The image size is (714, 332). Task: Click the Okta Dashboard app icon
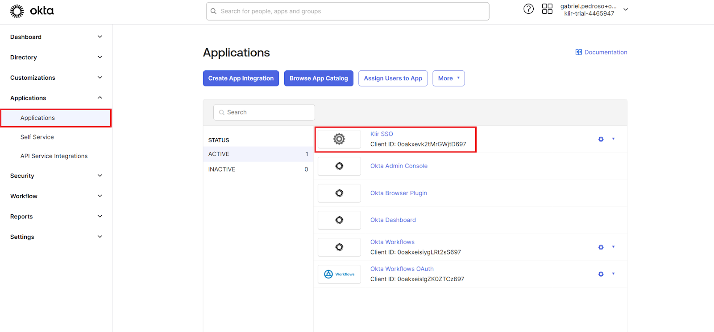click(339, 220)
